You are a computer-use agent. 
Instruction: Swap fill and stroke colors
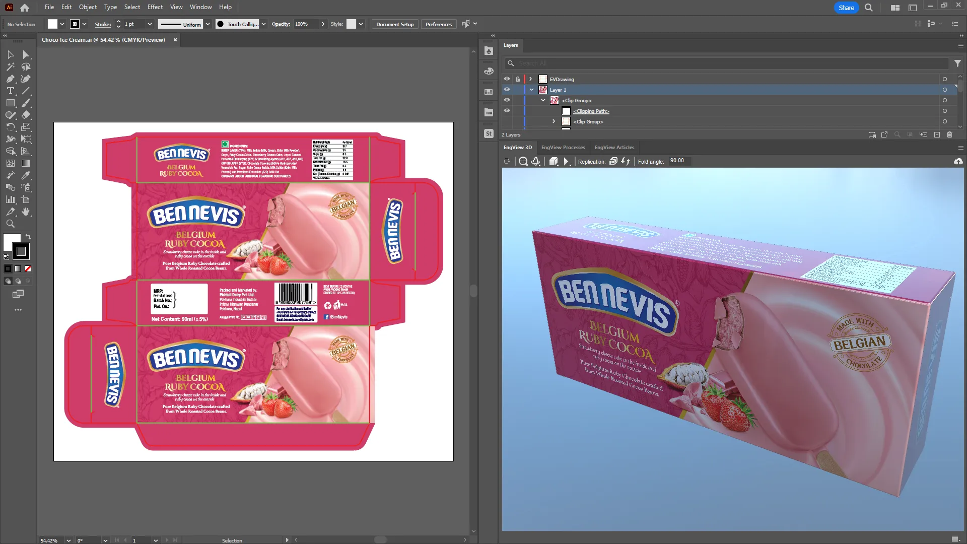[28, 236]
